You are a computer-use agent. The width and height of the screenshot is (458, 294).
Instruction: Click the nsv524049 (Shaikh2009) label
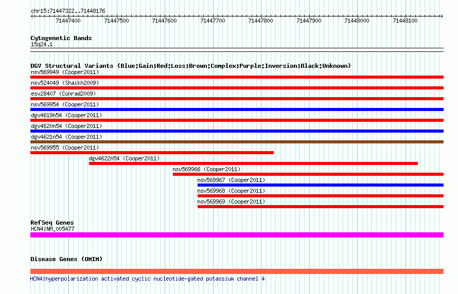(65, 83)
